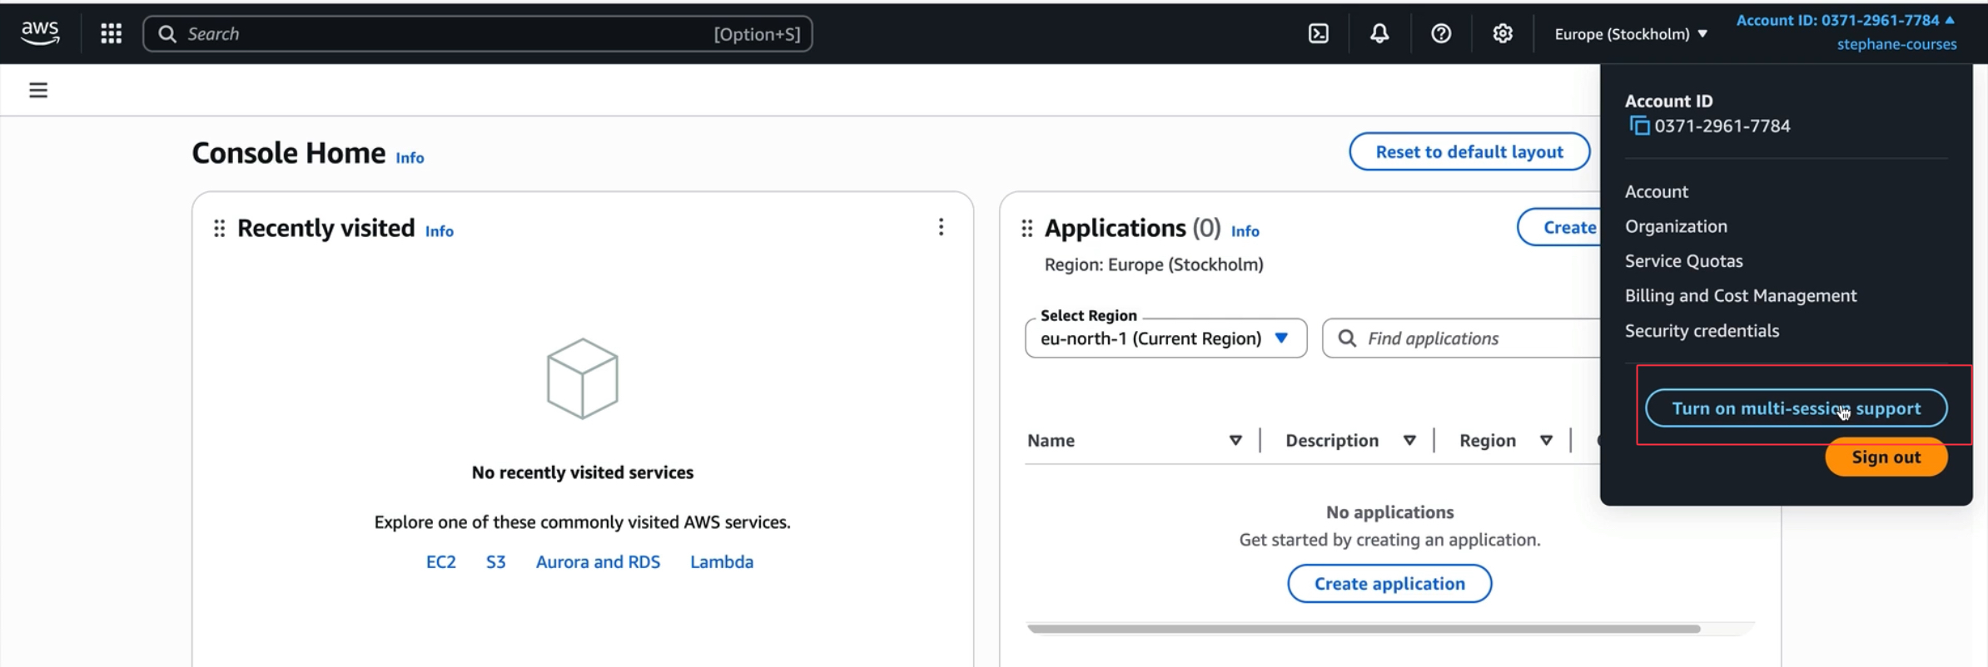Click Region: Europe (Stockholm) text
Screen dimensions: 1988x667
pos(1154,264)
